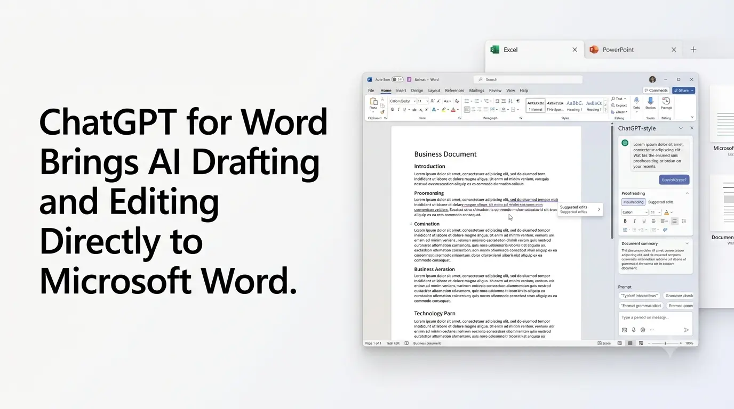Open the ChatGPT-style panel options chevron
The height and width of the screenshot is (409, 734).
pos(681,128)
